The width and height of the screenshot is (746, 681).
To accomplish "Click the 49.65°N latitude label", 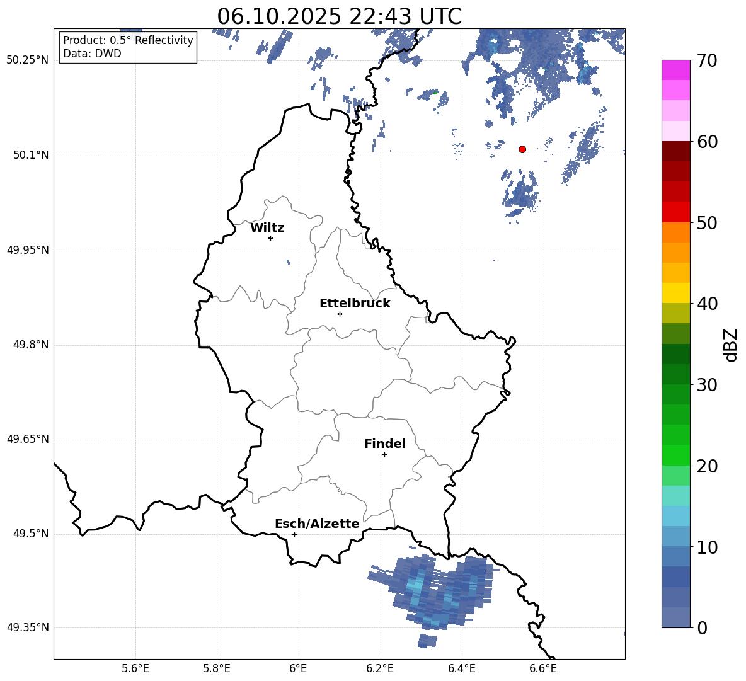I will pos(27,439).
